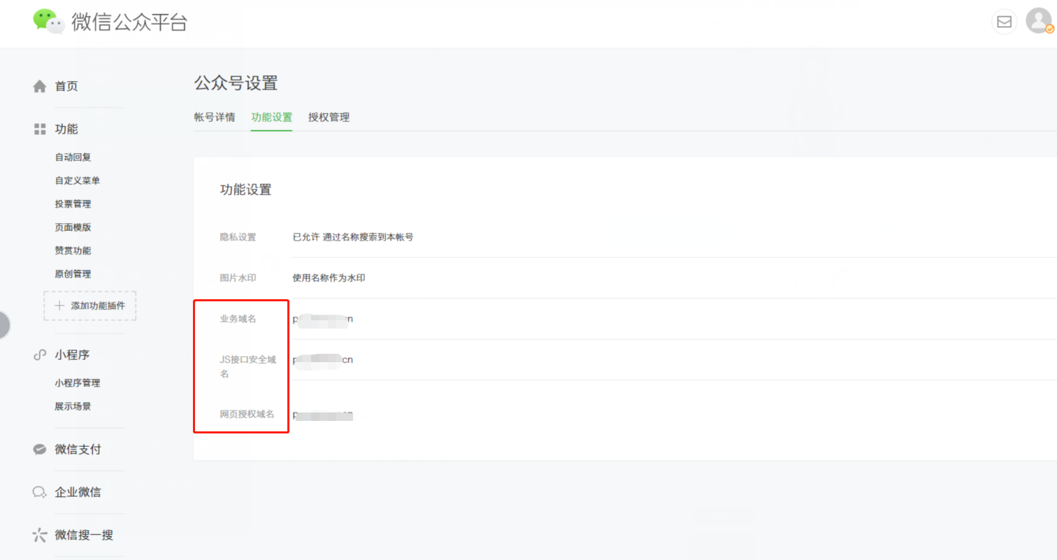
Task: Open 微信支付 in sidebar
Action: [78, 450]
